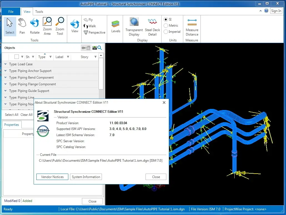The height and width of the screenshot is (215, 286).
Task: Click the drawer icon in Objects panel
Action: coord(95,48)
